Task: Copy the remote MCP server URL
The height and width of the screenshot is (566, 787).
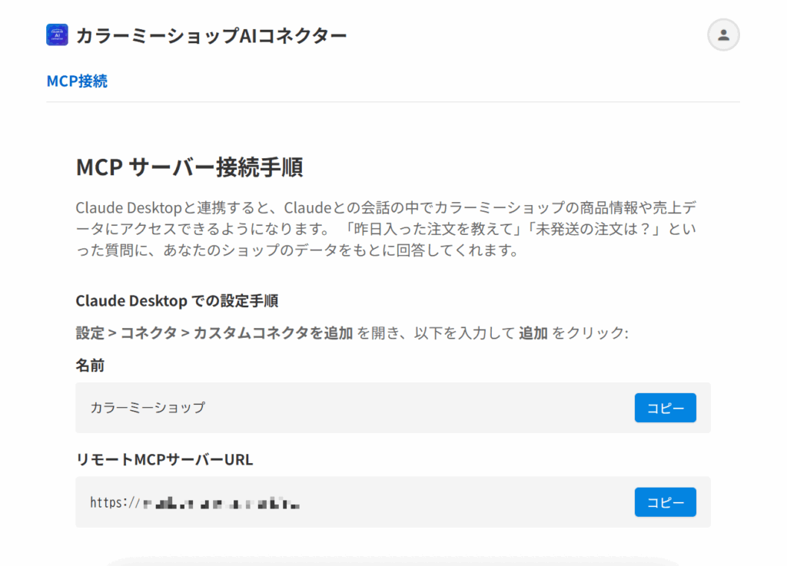Action: tap(665, 502)
